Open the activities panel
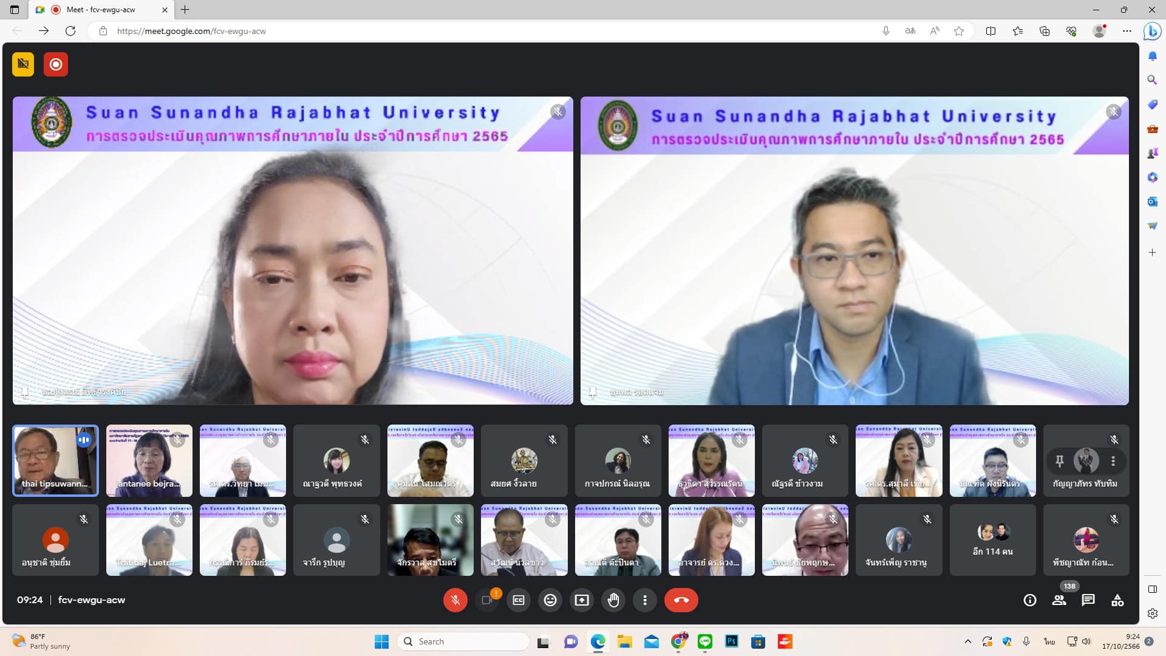This screenshot has width=1166, height=656. [x=1117, y=600]
